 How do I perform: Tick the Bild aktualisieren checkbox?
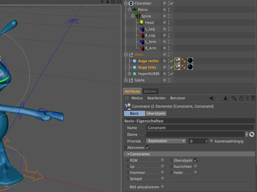(163, 187)
